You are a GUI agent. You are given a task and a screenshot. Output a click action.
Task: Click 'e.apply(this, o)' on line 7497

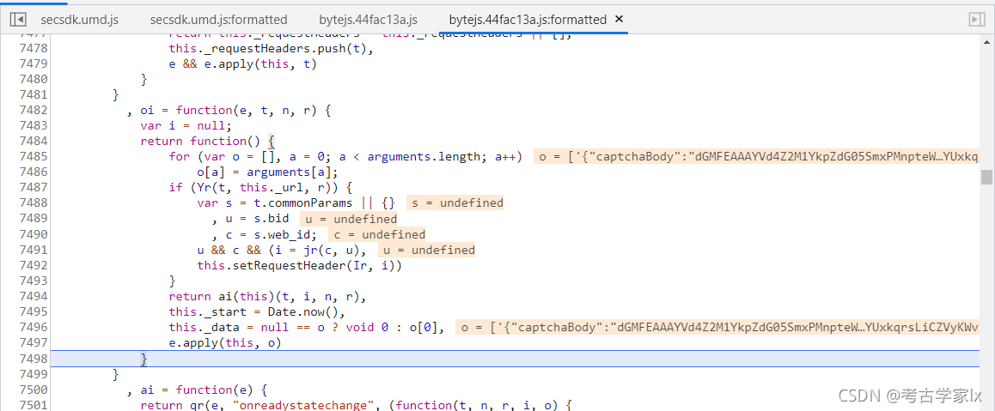click(x=224, y=342)
